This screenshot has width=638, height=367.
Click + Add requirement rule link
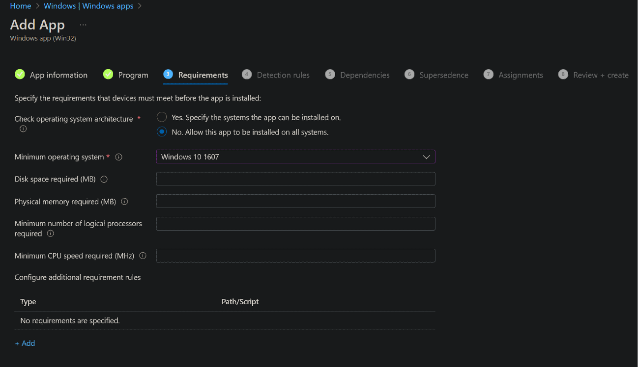[25, 343]
